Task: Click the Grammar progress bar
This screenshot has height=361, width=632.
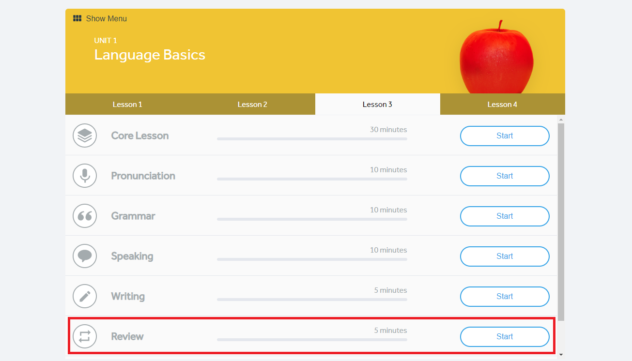Action: pyautogui.click(x=312, y=219)
